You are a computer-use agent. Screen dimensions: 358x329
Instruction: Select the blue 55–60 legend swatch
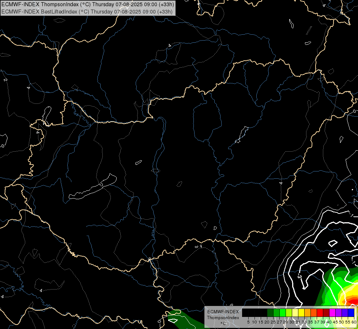coord(351,313)
